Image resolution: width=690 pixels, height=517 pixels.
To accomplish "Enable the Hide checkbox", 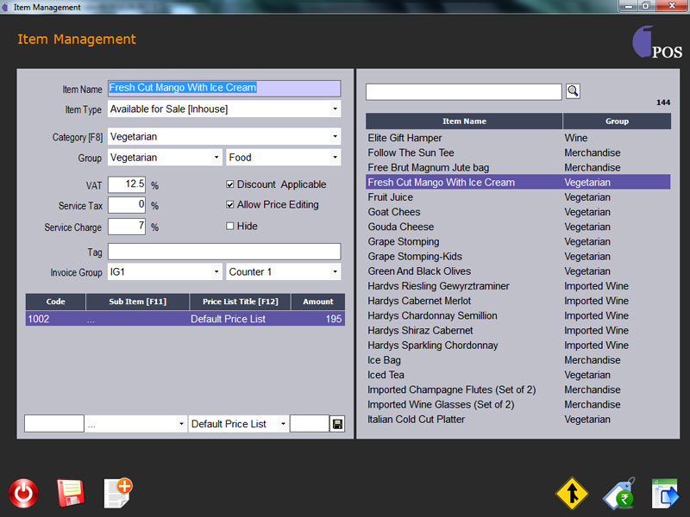I will pyautogui.click(x=230, y=227).
